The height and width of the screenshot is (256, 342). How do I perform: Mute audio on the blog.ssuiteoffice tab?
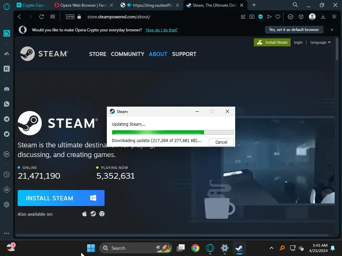point(129,5)
